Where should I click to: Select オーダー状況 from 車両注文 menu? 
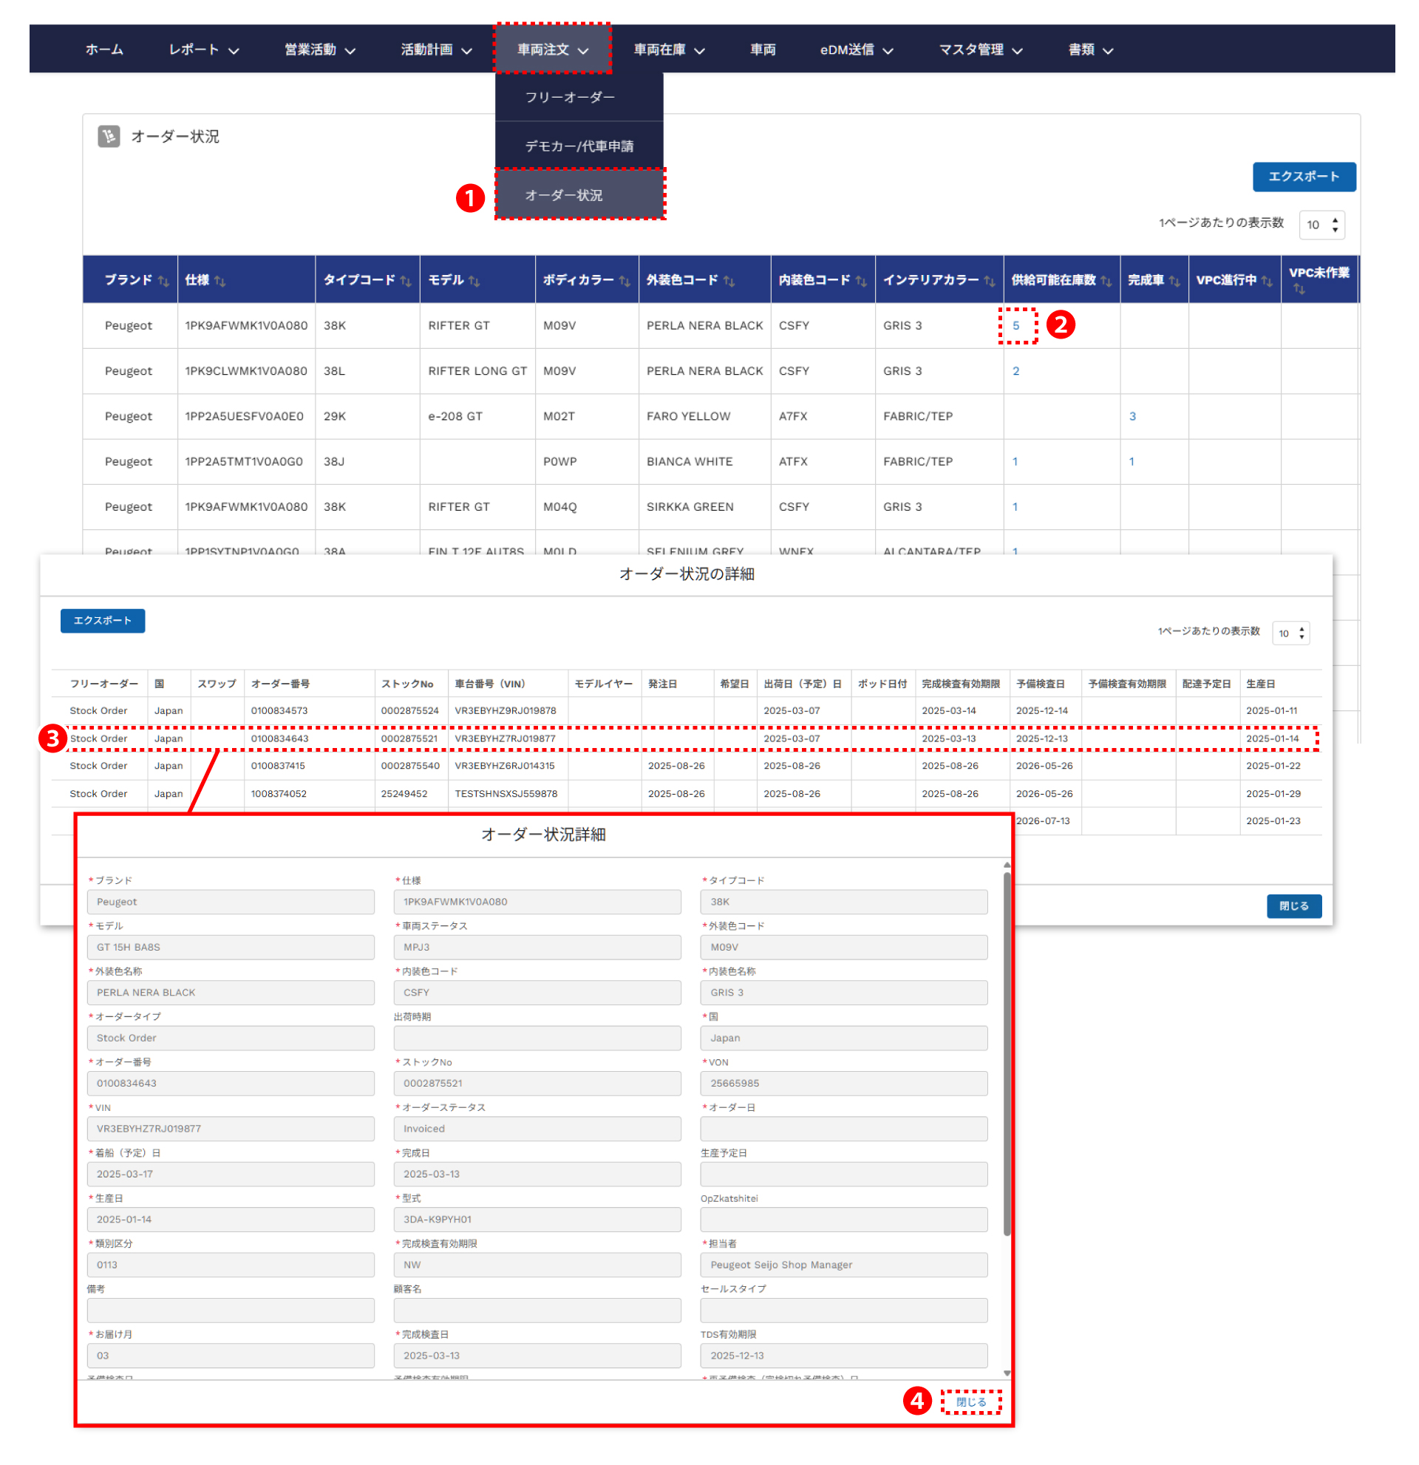(x=563, y=194)
